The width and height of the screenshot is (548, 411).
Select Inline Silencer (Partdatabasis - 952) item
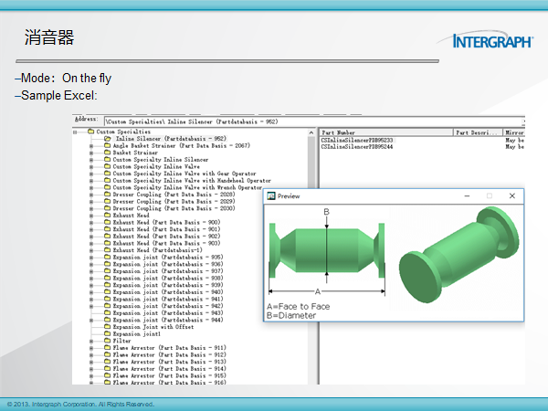point(171,139)
